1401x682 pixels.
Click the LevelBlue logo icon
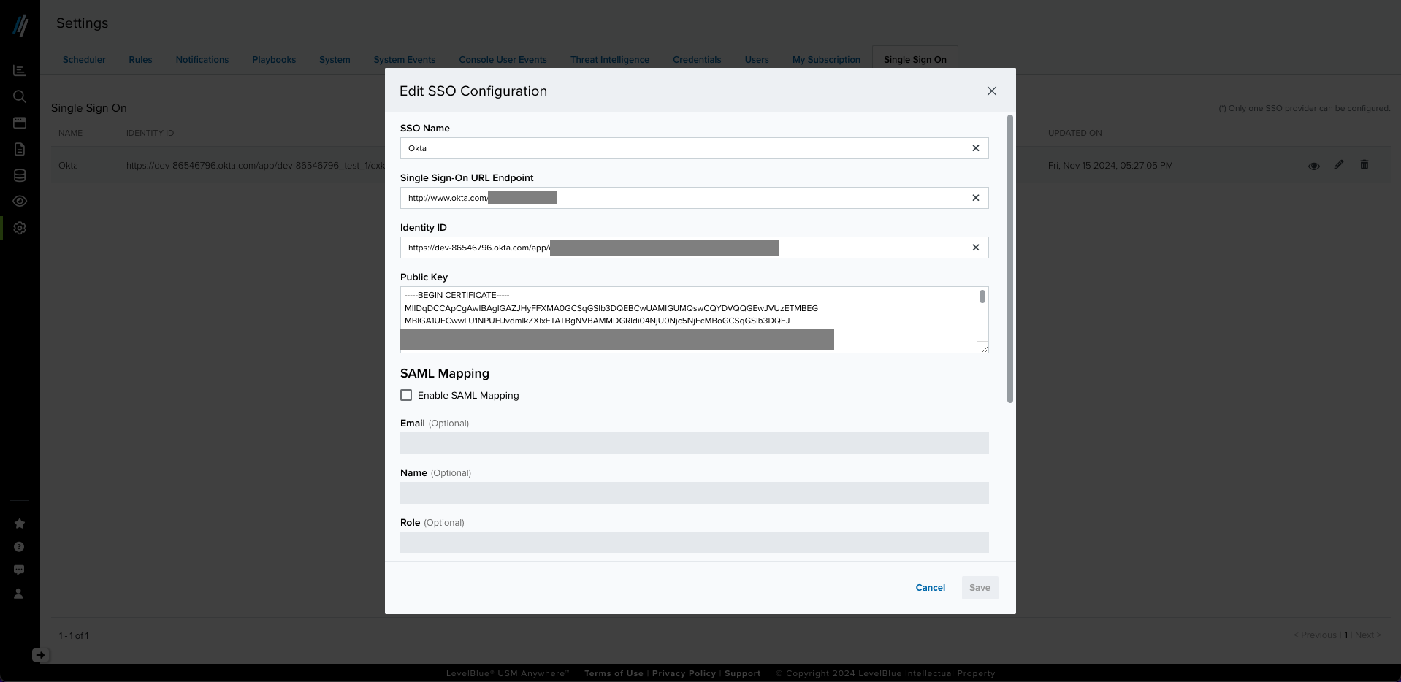tap(20, 26)
